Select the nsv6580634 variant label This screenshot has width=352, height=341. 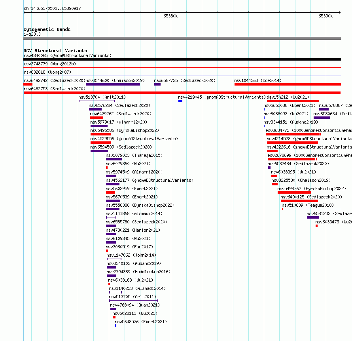[333, 114]
